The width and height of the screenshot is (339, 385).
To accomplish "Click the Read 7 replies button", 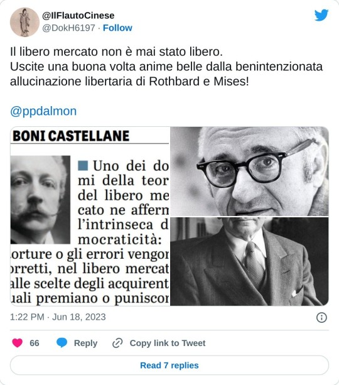I will click(x=169, y=365).
